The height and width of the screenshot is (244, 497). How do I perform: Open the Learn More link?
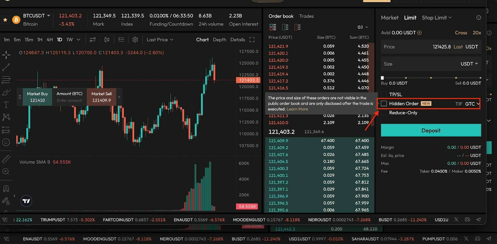tap(297, 109)
